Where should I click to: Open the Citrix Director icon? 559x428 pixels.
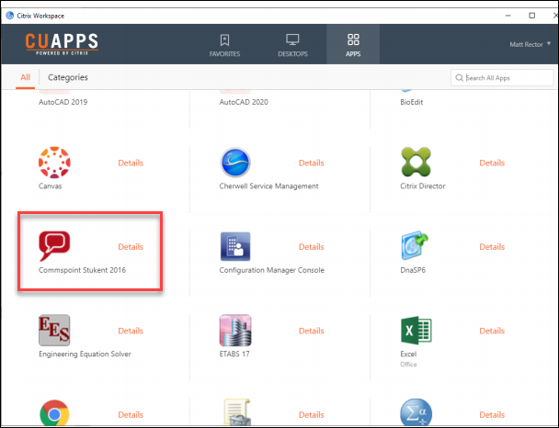(416, 162)
